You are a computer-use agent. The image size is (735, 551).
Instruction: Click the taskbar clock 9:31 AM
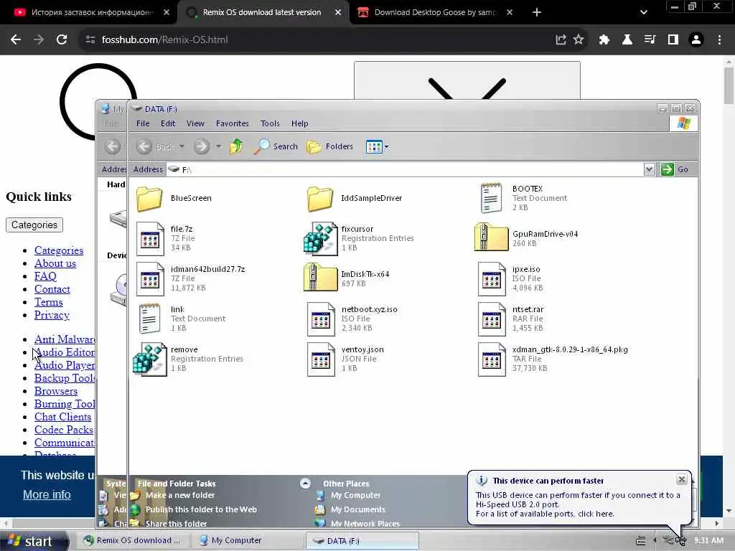point(708,541)
